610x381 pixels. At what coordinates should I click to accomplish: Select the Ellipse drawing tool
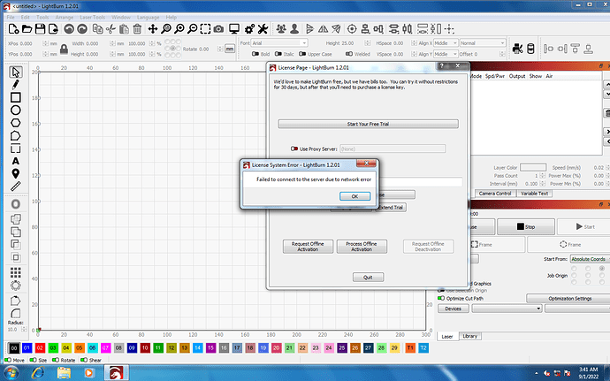pos(16,110)
